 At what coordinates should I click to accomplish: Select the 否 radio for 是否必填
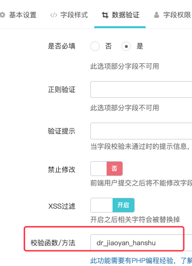point(95,46)
